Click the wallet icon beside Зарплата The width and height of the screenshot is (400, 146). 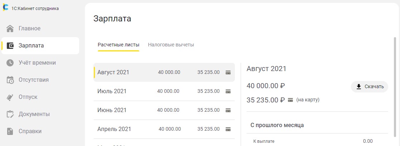click(10, 46)
